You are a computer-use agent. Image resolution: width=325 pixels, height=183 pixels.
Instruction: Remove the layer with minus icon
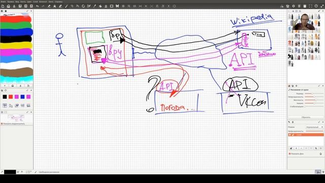301,148
